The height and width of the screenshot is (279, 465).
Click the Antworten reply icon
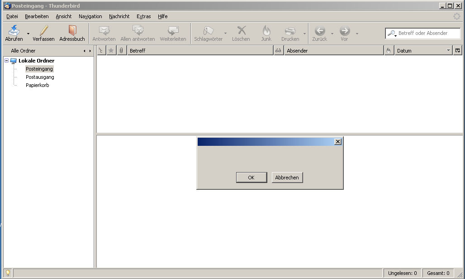104,30
